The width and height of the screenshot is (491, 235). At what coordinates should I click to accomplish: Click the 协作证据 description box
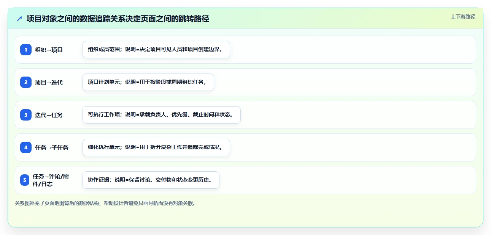151,180
